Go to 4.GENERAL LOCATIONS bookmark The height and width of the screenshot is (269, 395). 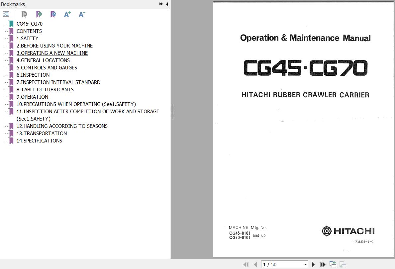(43, 60)
